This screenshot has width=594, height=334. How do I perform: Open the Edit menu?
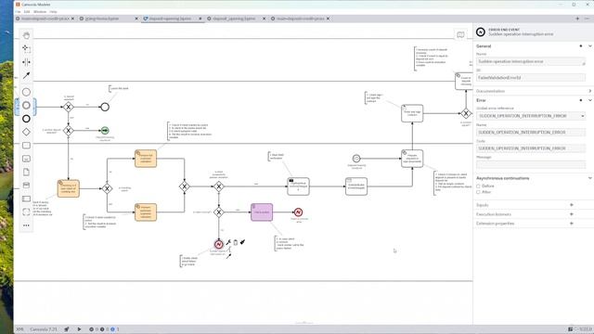click(x=27, y=12)
